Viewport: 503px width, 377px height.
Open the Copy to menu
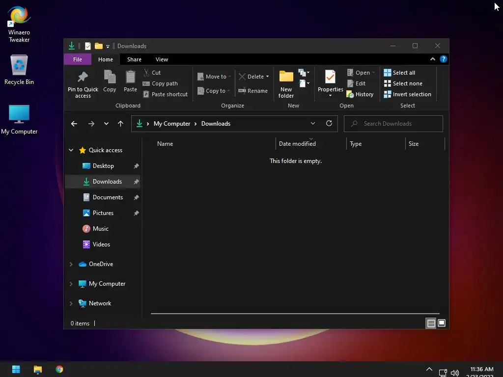[x=214, y=91]
